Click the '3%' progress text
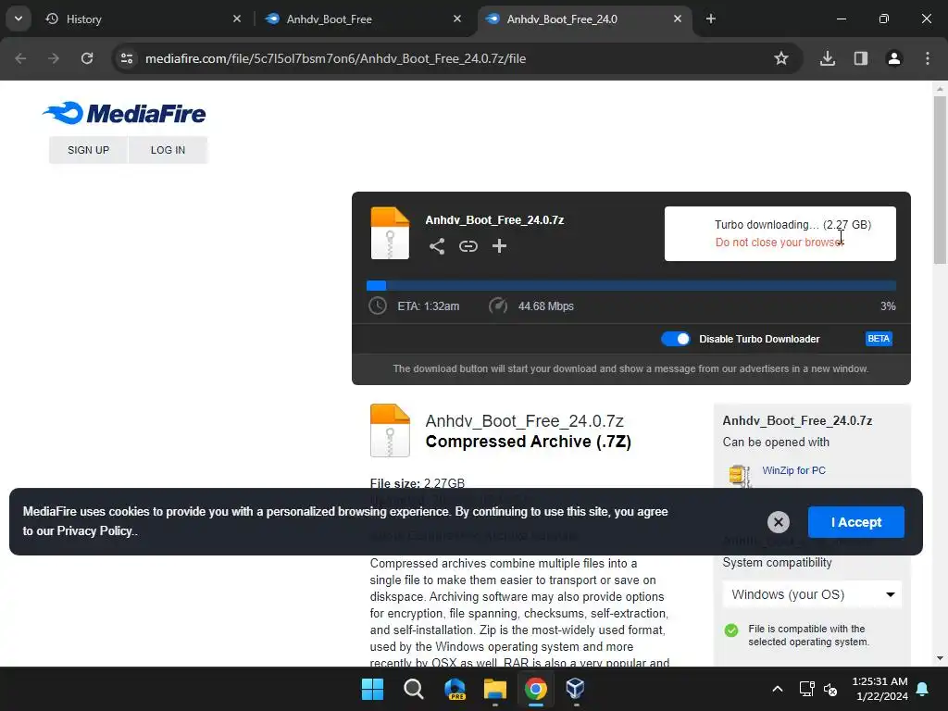Viewport: 948px width, 711px height. point(888,306)
